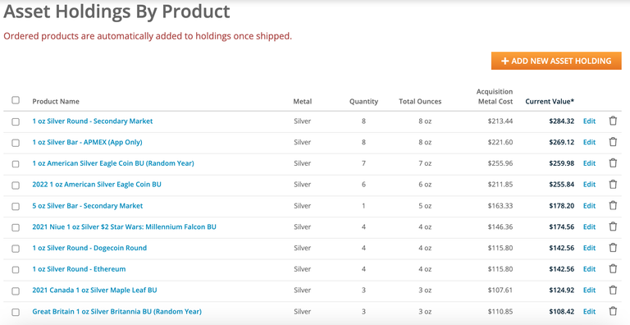630x325 pixels.
Task: Open 5 oz Silver Bar - Secondary Market link
Action: [88, 205]
